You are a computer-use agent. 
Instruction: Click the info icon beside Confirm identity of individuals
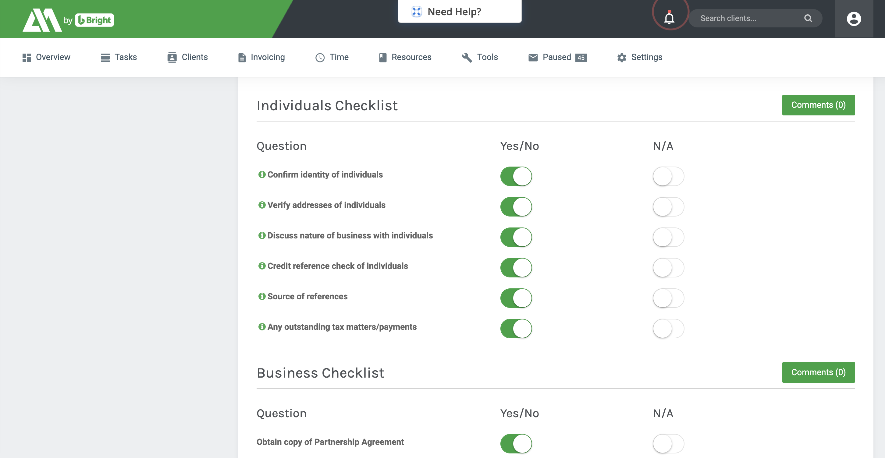point(261,174)
